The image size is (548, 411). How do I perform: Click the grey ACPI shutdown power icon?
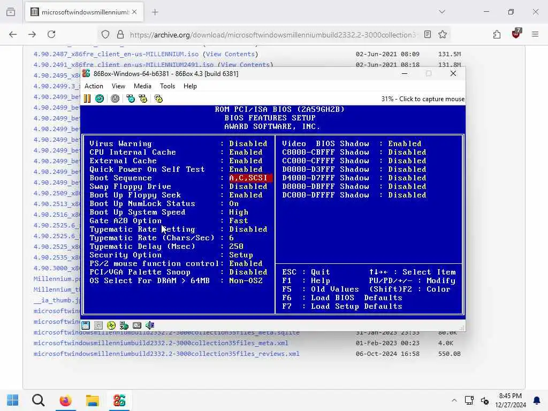pyautogui.click(x=115, y=98)
